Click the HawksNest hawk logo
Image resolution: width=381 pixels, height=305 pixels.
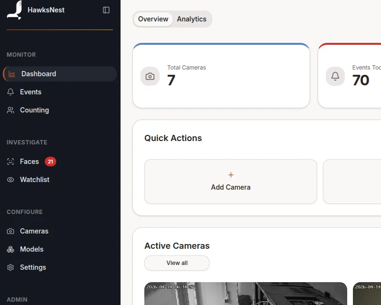click(15, 10)
